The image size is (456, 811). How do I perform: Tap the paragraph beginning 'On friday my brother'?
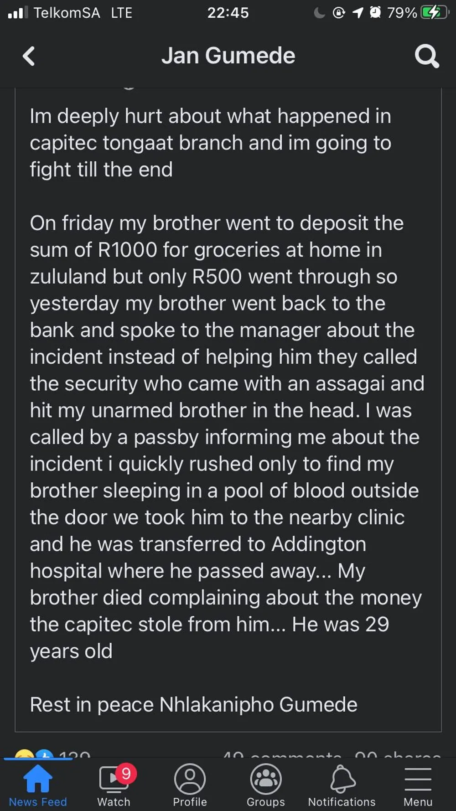[x=227, y=437]
